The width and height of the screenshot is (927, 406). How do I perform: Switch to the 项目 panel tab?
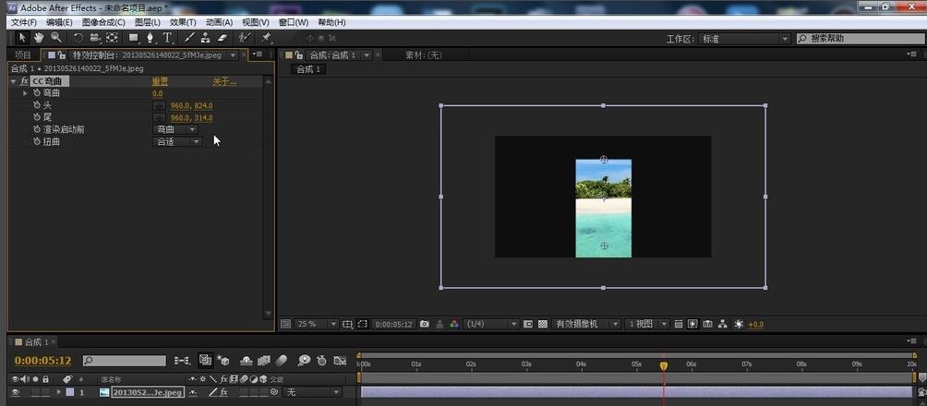click(23, 54)
